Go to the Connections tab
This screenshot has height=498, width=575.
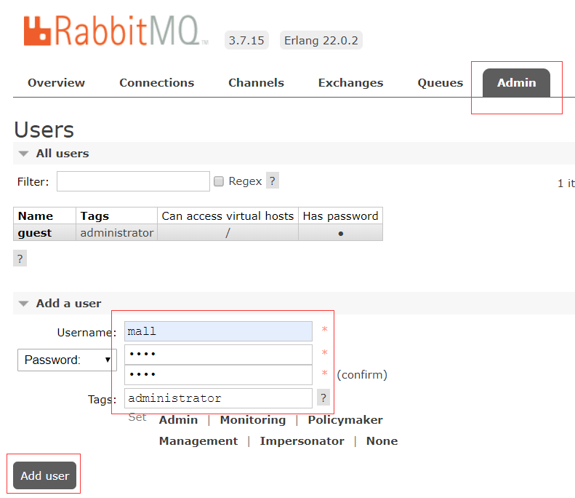pyautogui.click(x=156, y=82)
